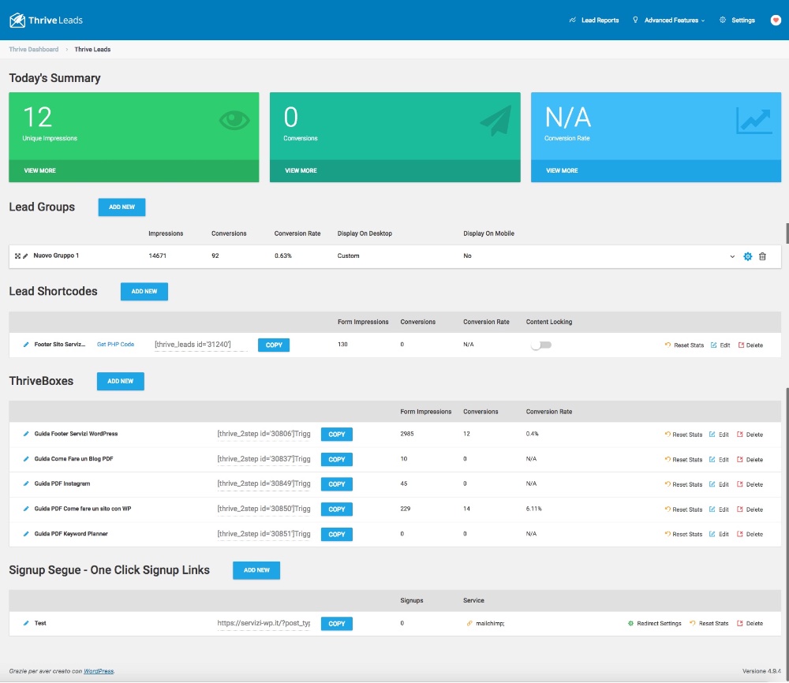The image size is (789, 683).
Task: Copy the Test signup link URL
Action: [337, 624]
